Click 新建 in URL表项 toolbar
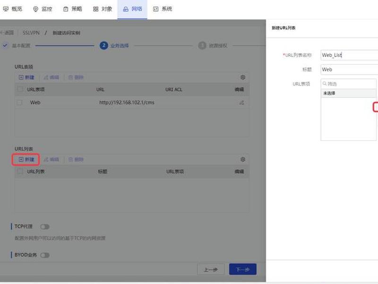378x284 pixels. pyautogui.click(x=26, y=77)
